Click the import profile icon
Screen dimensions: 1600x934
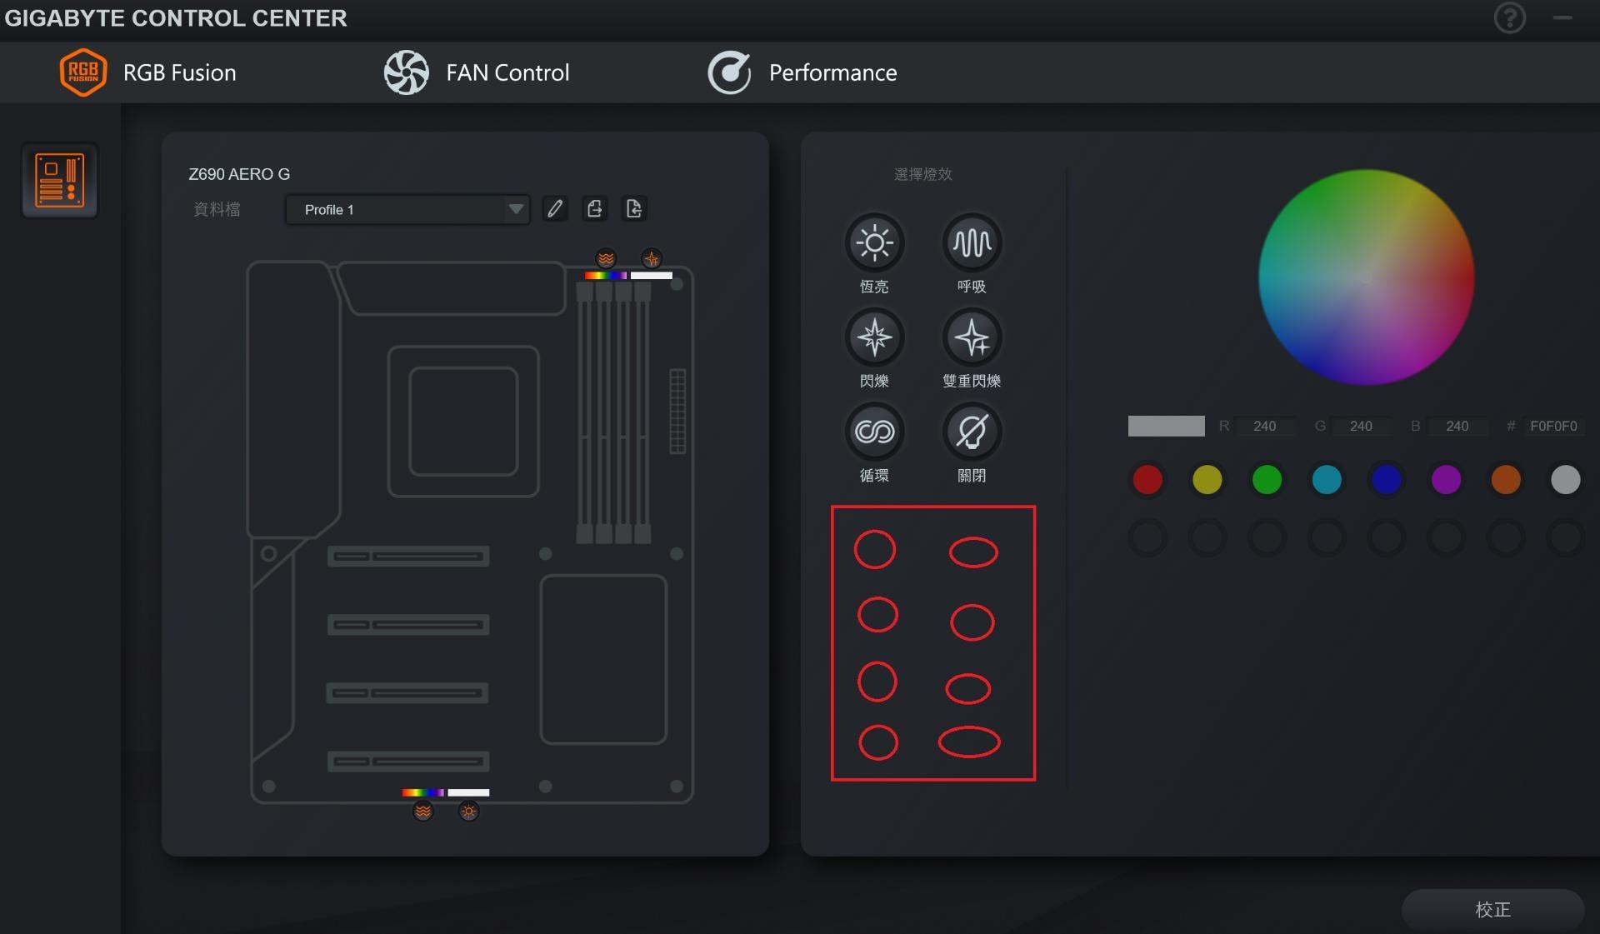point(634,209)
